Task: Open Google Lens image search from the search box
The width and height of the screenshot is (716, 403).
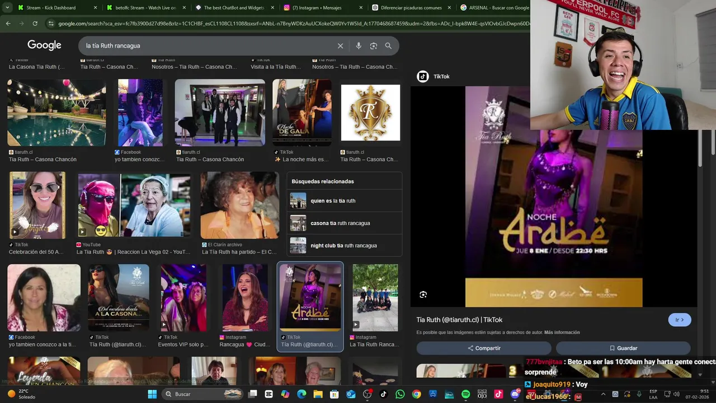Action: (x=374, y=46)
